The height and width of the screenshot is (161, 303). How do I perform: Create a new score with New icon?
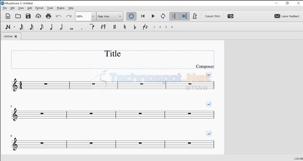[8, 16]
